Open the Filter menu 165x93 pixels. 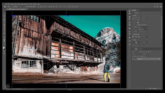click(x=26, y=4)
